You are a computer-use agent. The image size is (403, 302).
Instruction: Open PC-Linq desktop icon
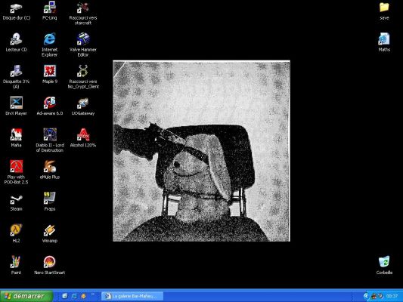coord(50,11)
